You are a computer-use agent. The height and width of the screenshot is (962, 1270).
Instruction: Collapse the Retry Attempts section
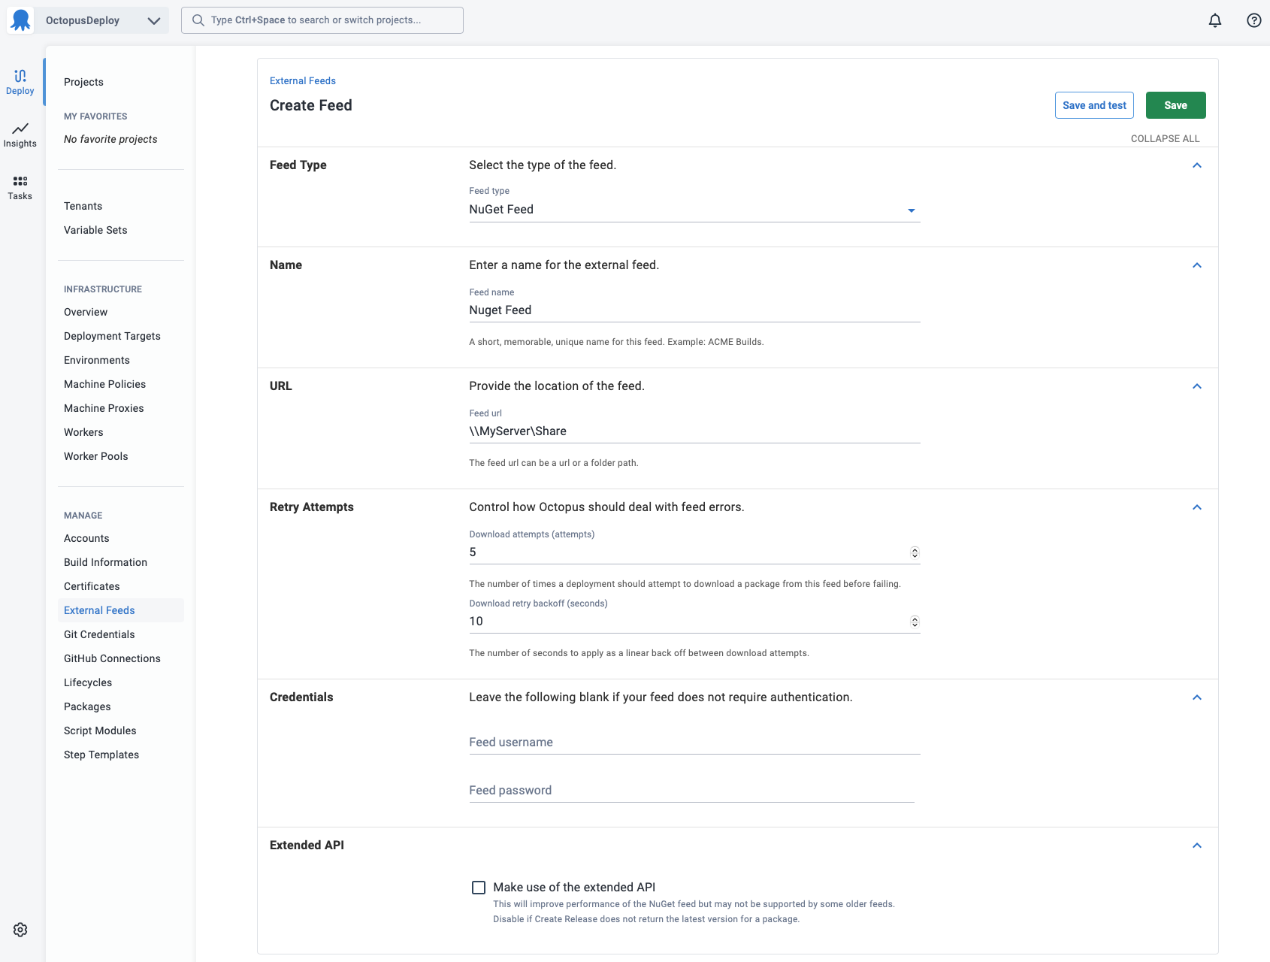pyautogui.click(x=1197, y=507)
